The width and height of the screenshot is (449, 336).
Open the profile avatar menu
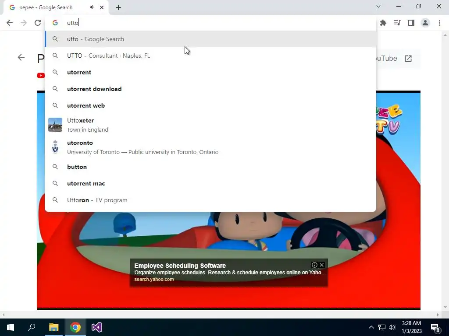pos(425,23)
